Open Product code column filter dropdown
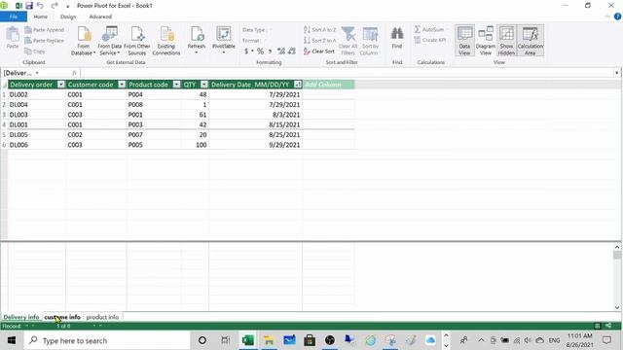This screenshot has height=350, width=623. [x=176, y=85]
